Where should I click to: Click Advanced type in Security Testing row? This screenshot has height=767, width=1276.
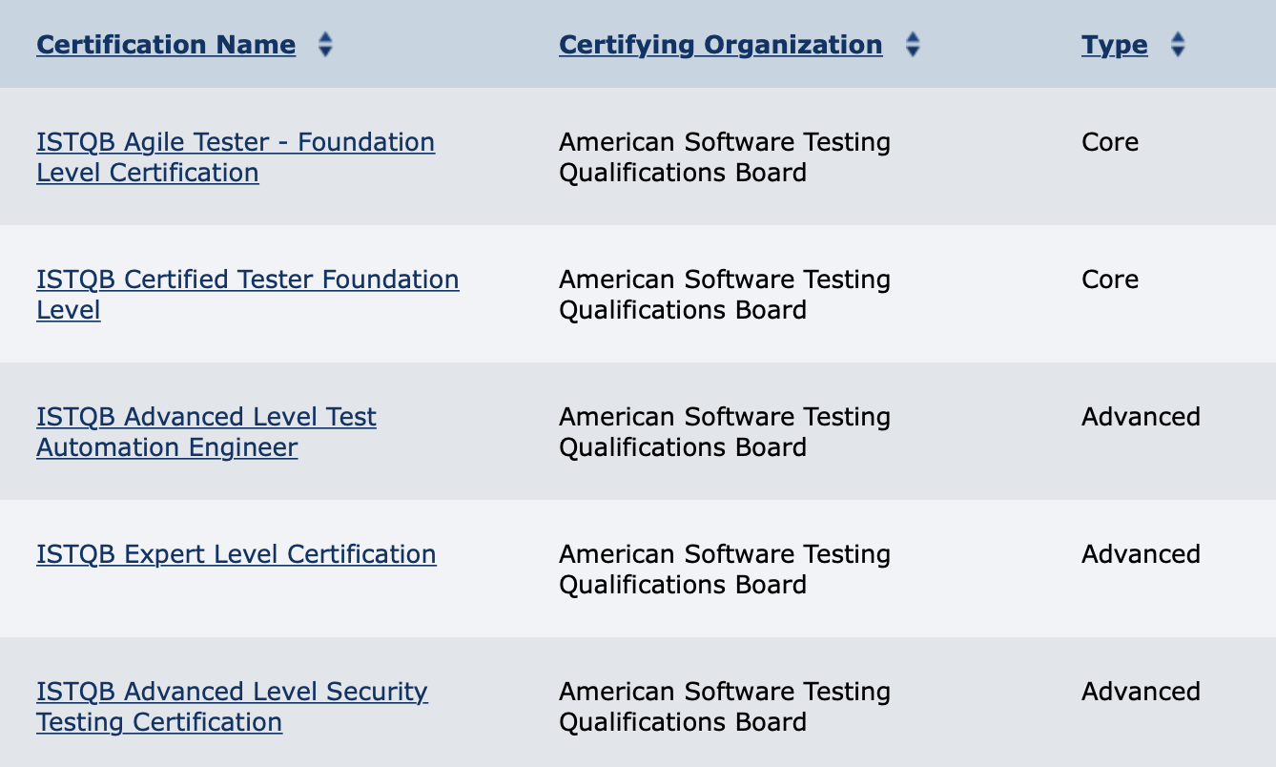[1141, 692]
